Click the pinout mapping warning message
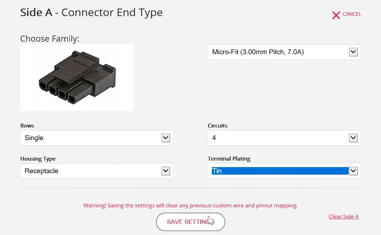The width and height of the screenshot is (381, 235). click(x=190, y=205)
